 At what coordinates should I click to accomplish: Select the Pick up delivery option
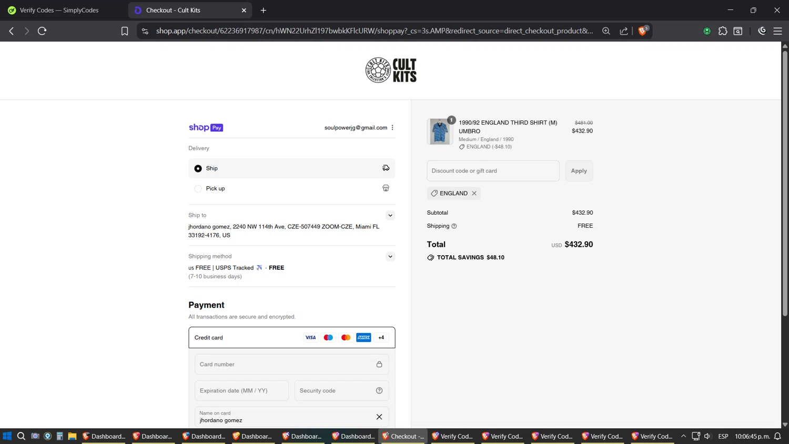coord(292,188)
